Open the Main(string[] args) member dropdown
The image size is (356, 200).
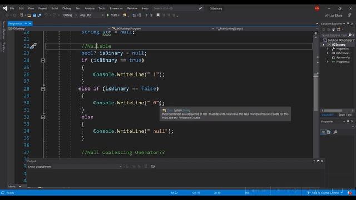pyautogui.click(x=266, y=28)
